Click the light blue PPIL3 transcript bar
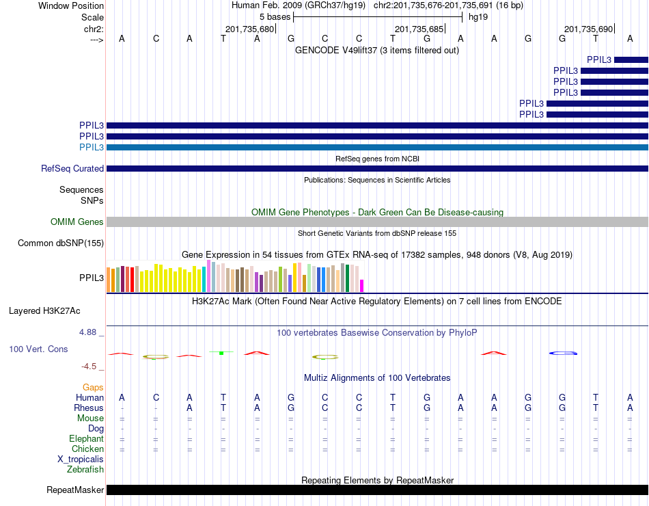Screen dimensions: 649x506 click(x=378, y=147)
